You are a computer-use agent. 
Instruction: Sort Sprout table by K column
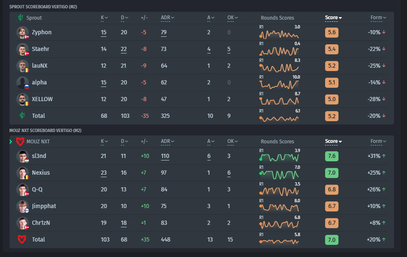tap(104, 18)
